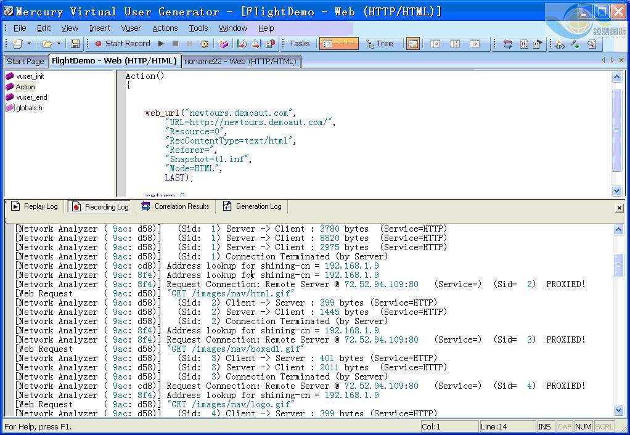Click script editor scrollbar down arrow
Viewport: 630px width, 435px height.
(616, 191)
